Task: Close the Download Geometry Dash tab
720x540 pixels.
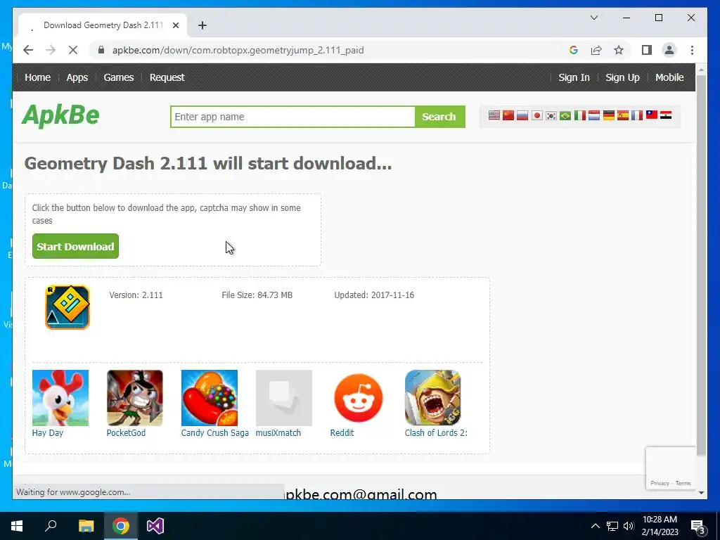Action: coord(175,25)
